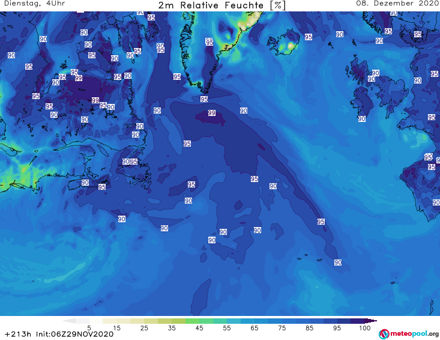The height and width of the screenshot is (340, 440).
Task: Click the legend scale value '35'
Action: [172, 328]
